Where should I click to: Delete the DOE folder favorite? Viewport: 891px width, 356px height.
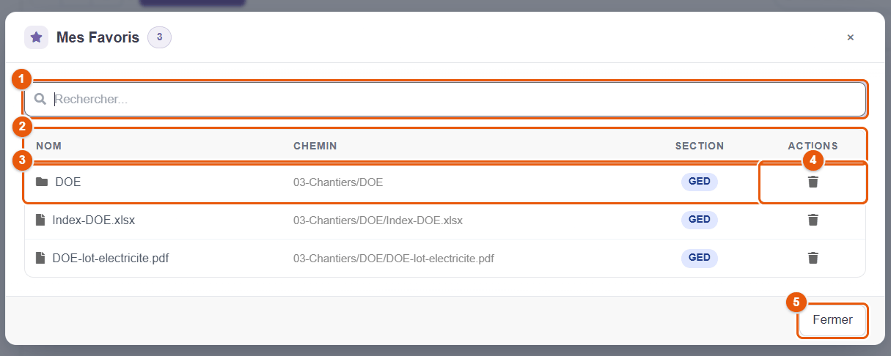813,182
